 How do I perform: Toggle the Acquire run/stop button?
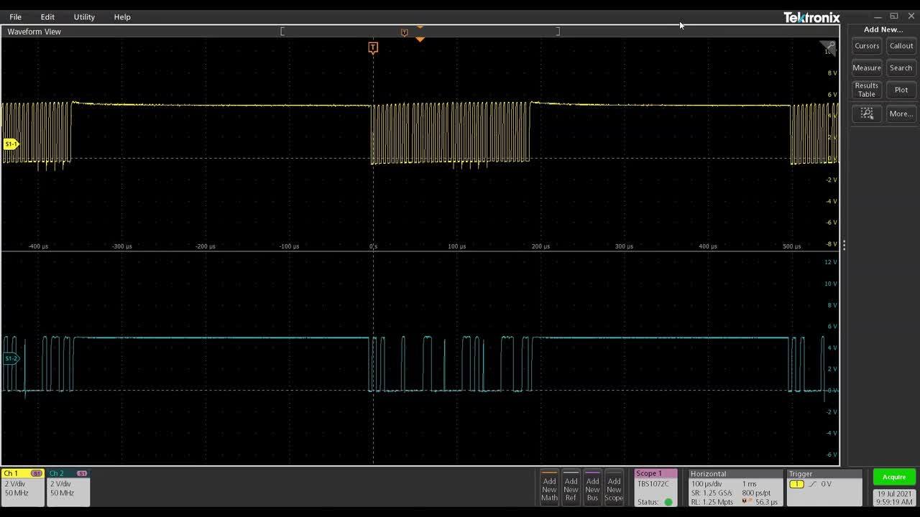pyautogui.click(x=894, y=477)
